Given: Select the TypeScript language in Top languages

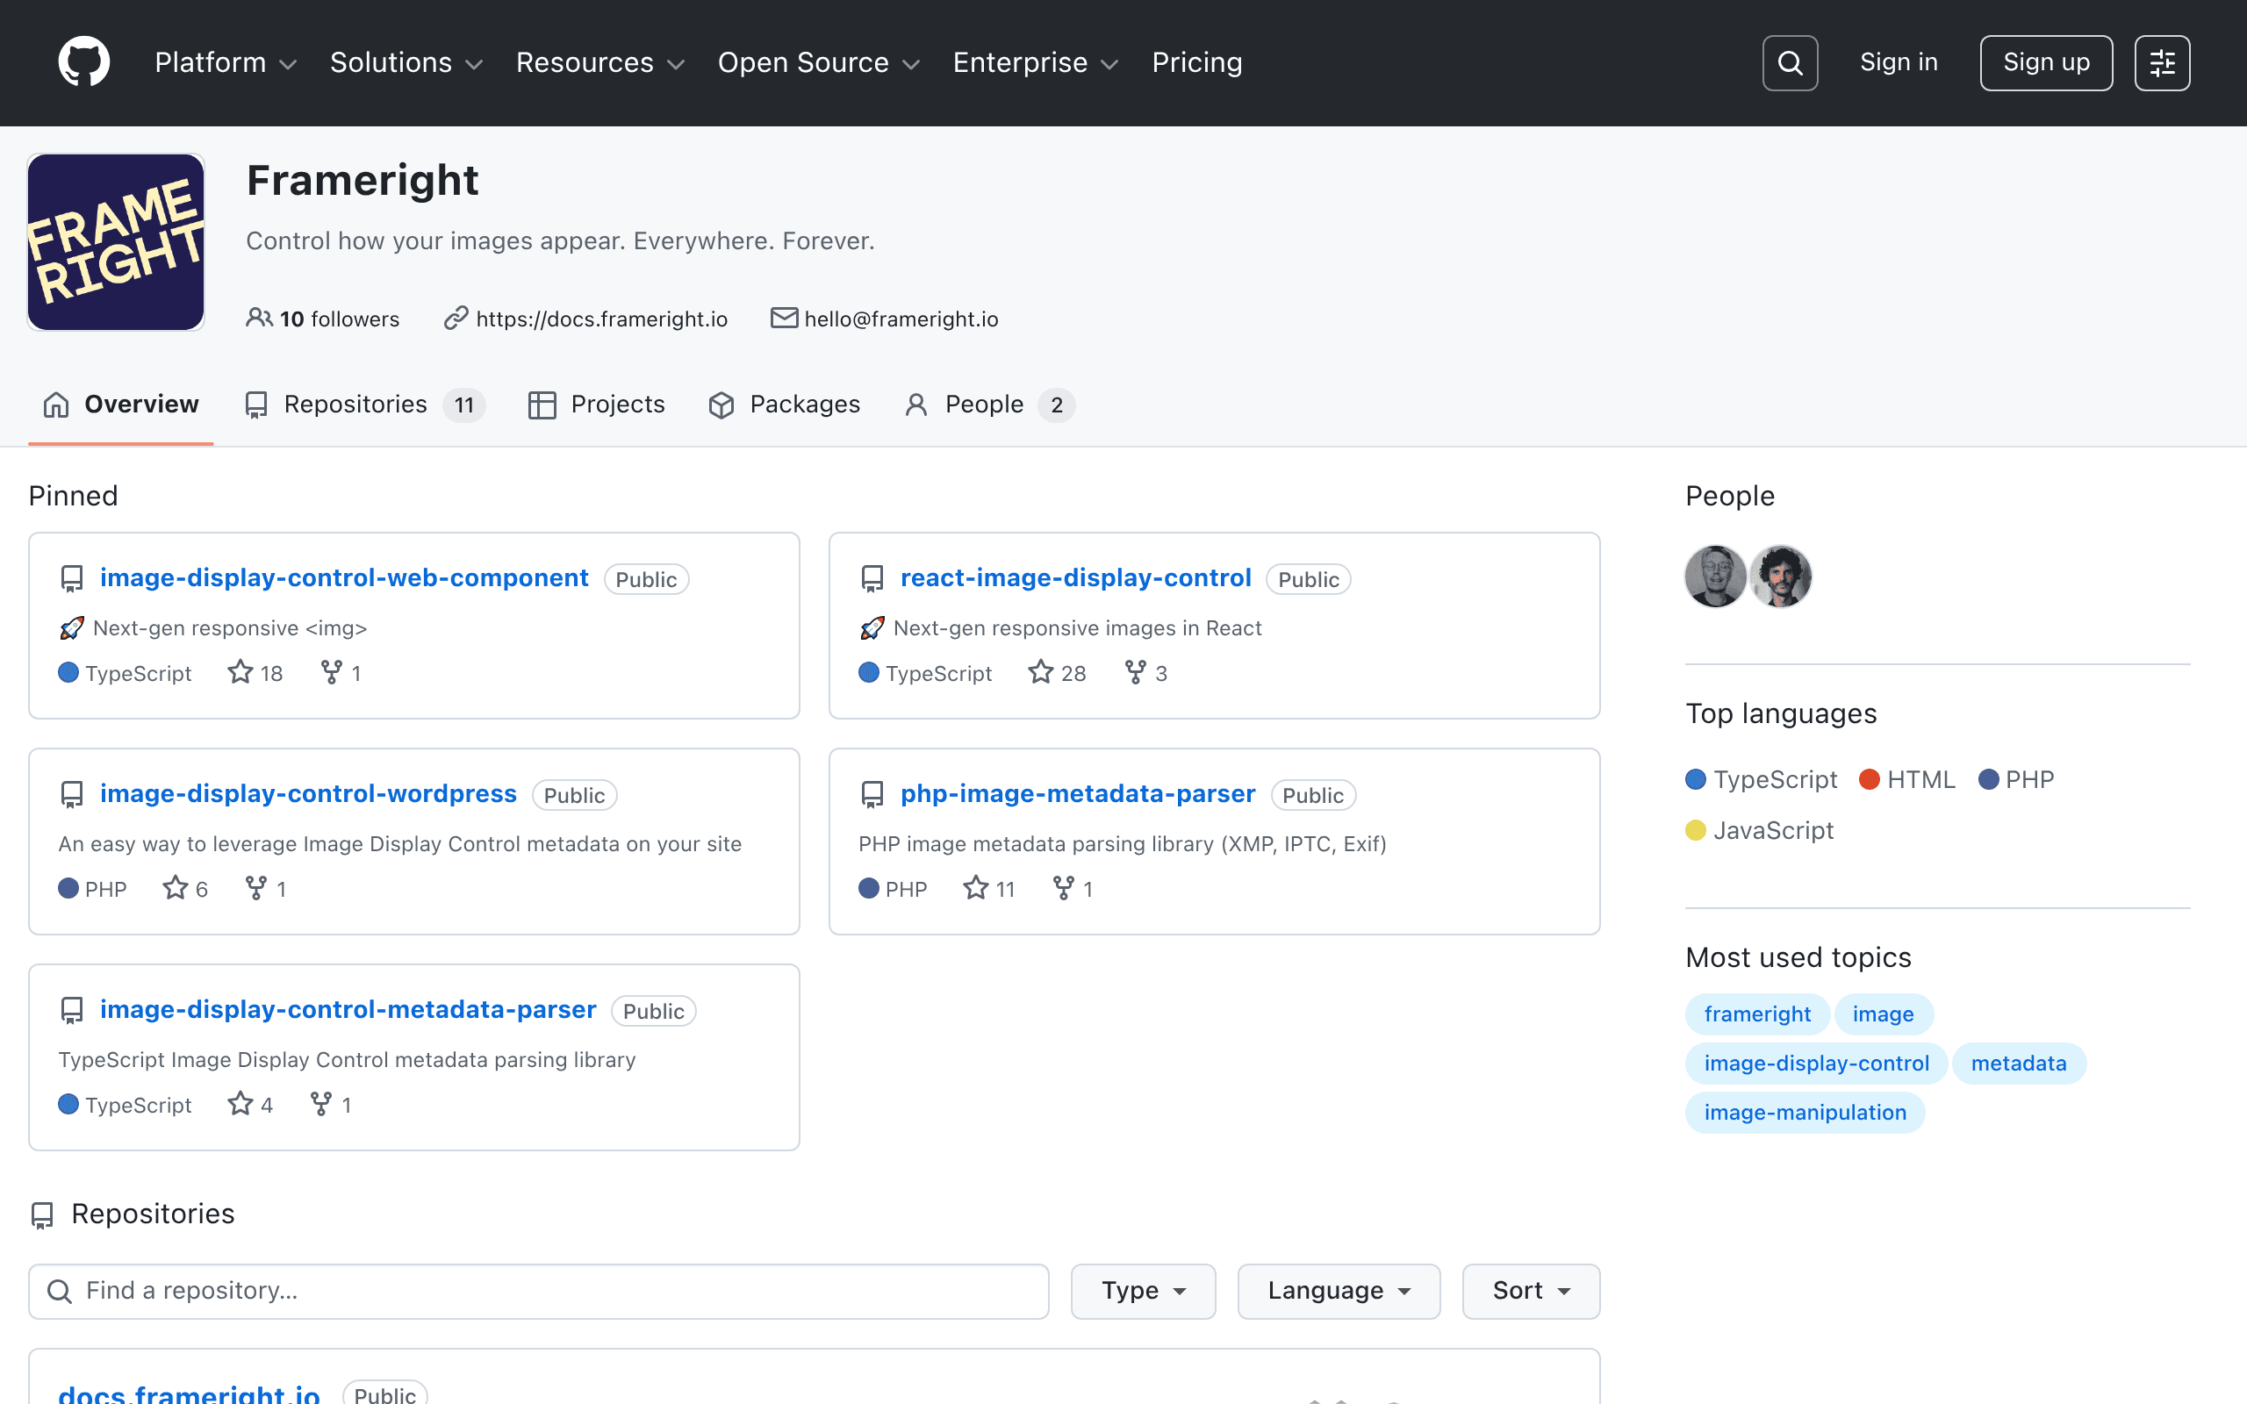Looking at the screenshot, I should point(1761,780).
